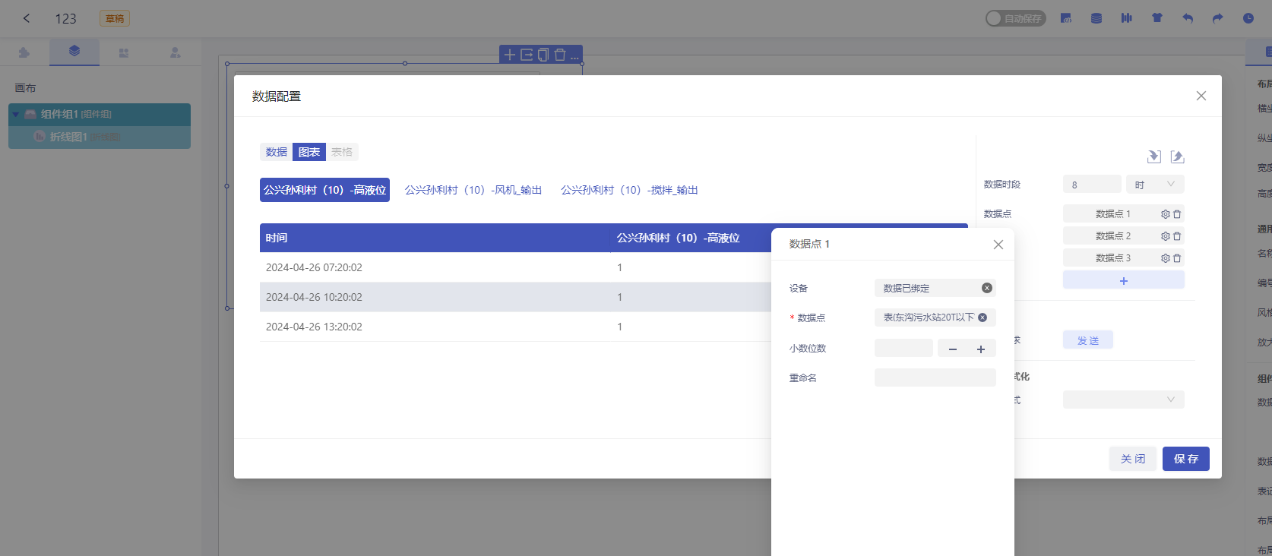Redo the last action
The height and width of the screenshot is (556, 1272).
[1218, 18]
